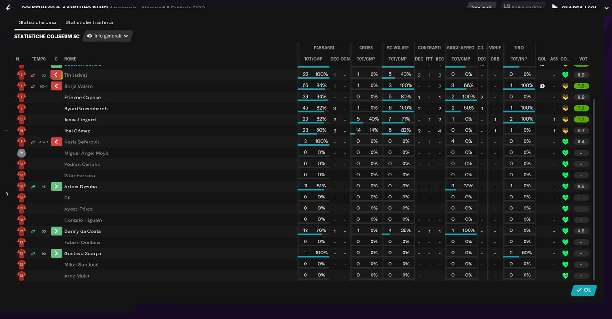Viewport: 612px width, 319px height.
Task: Click the name Gil in the substitutes list
Action: tap(67, 198)
